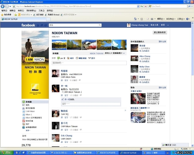Click the 免費的 Hotmail favorites bar link

coord(52,15)
